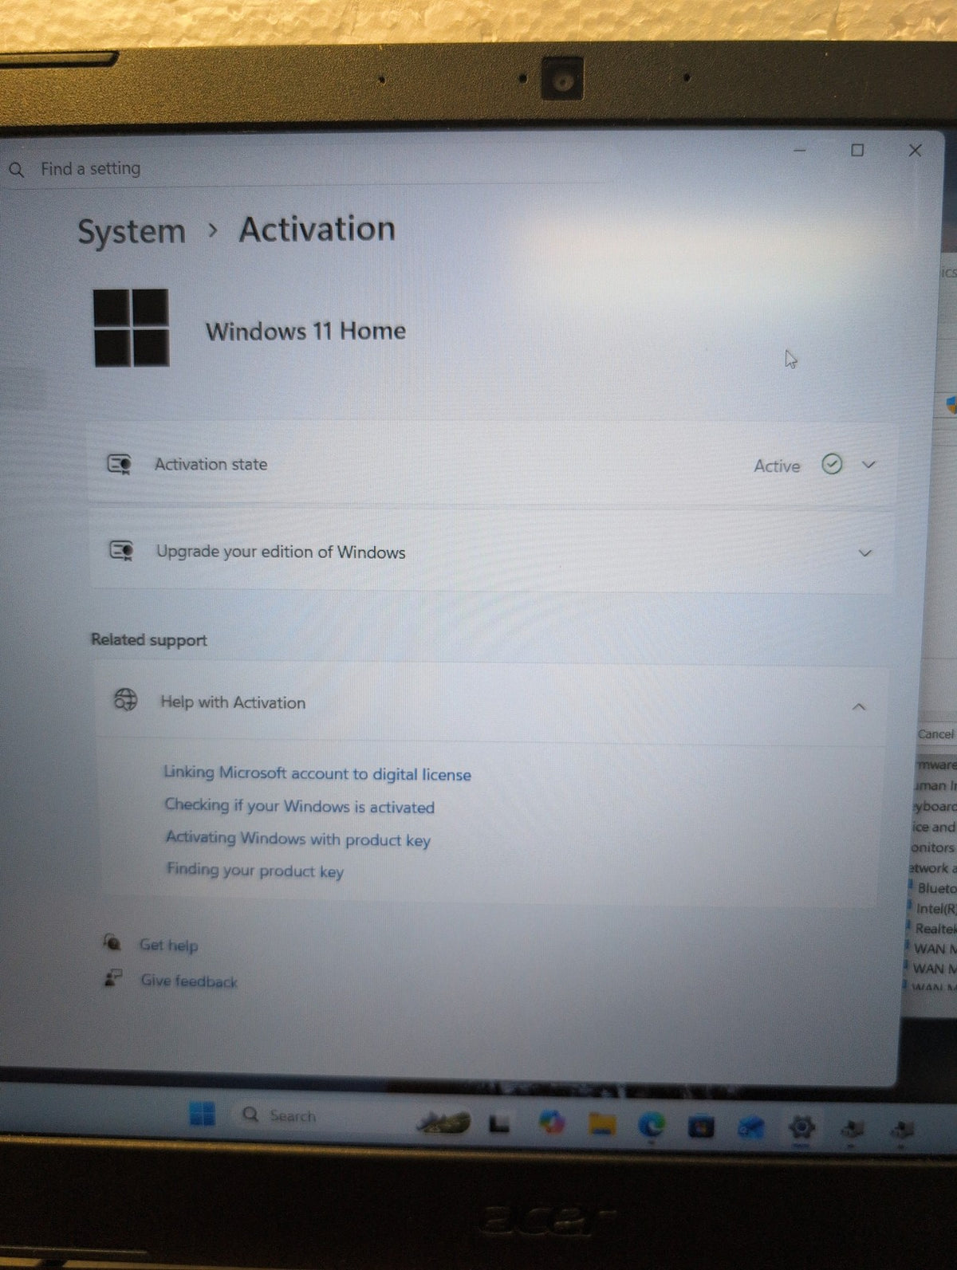Click the taskbar Search box
Screen dimensions: 957x1270
[319, 1115]
